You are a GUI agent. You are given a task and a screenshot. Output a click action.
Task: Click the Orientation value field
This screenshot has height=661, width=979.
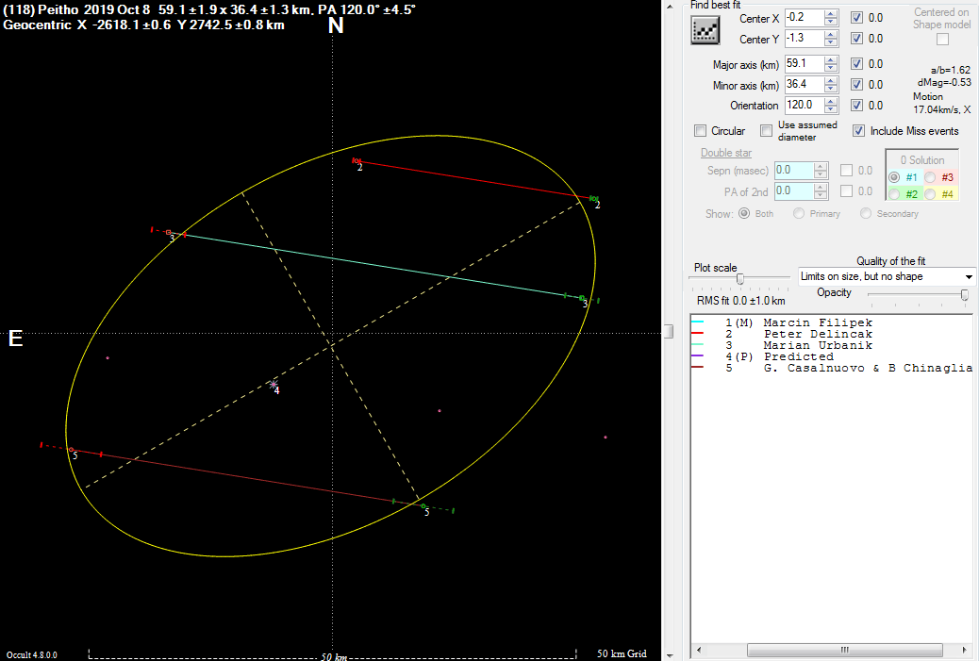click(805, 105)
